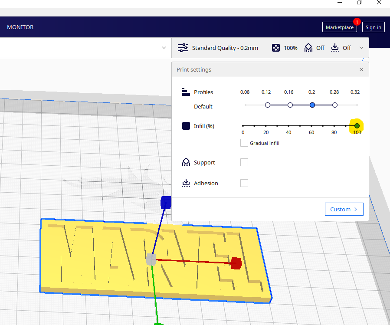This screenshot has height=325, width=390.
Task: Click the red X-axis move handle
Action: click(x=236, y=263)
